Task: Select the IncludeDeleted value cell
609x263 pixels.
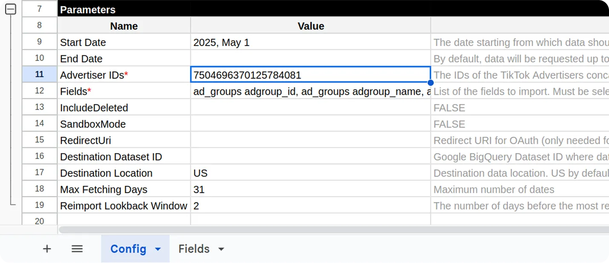Action: pyautogui.click(x=310, y=107)
